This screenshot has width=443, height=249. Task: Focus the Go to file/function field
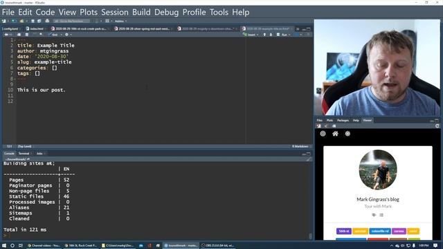pos(71,21)
